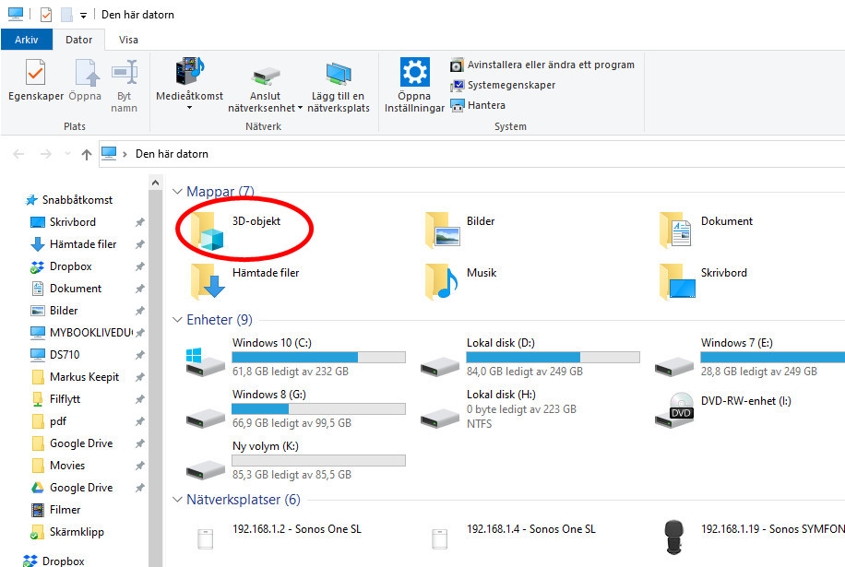Image resolution: width=845 pixels, height=567 pixels.
Task: Switch to the Visa ribbon tab
Action: 128,40
